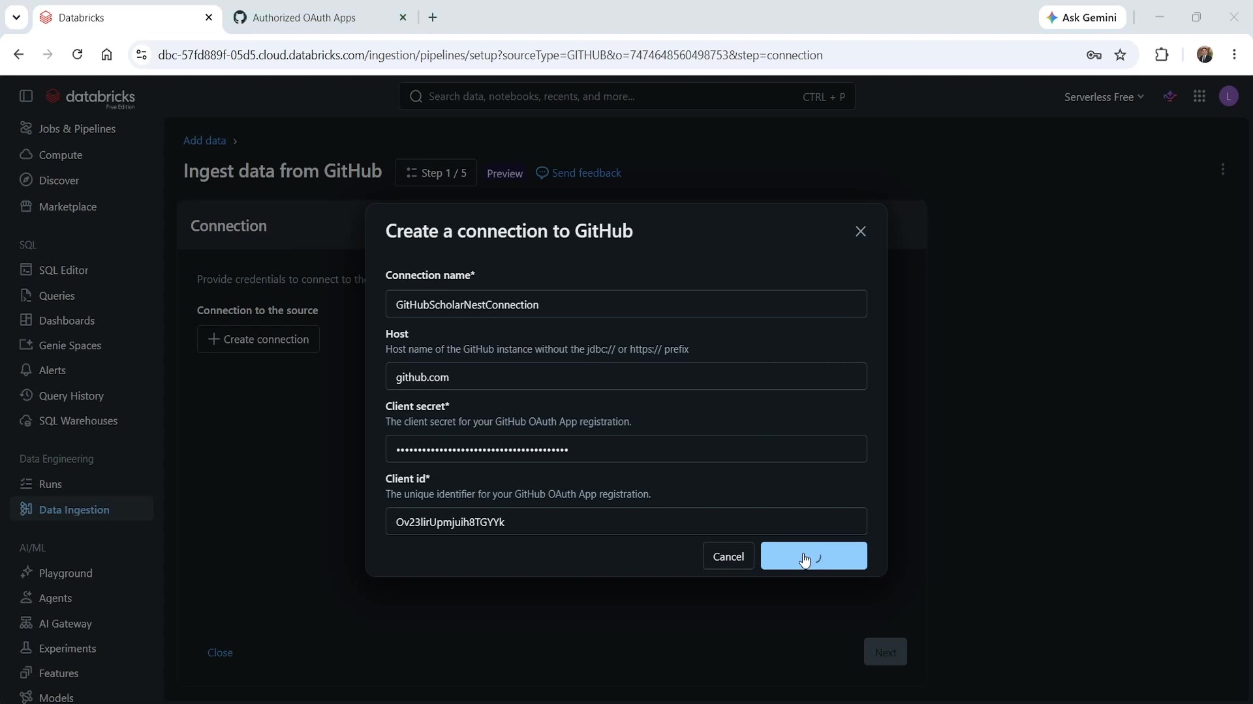Image resolution: width=1253 pixels, height=704 pixels.
Task: Click the Send feedback link
Action: tap(578, 173)
